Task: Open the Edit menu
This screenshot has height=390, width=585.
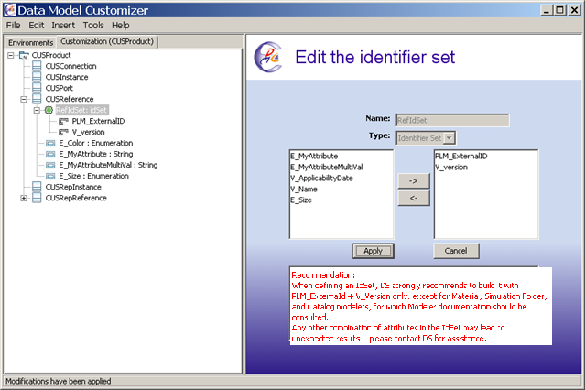Action: pyautogui.click(x=37, y=26)
